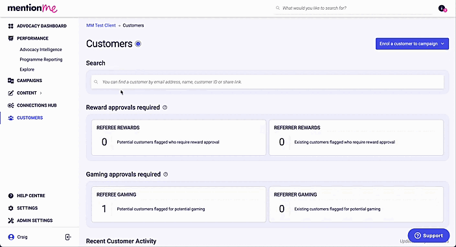Open the Referee Rewards card
Image resolution: width=456 pixels, height=247 pixels.
coord(179,138)
